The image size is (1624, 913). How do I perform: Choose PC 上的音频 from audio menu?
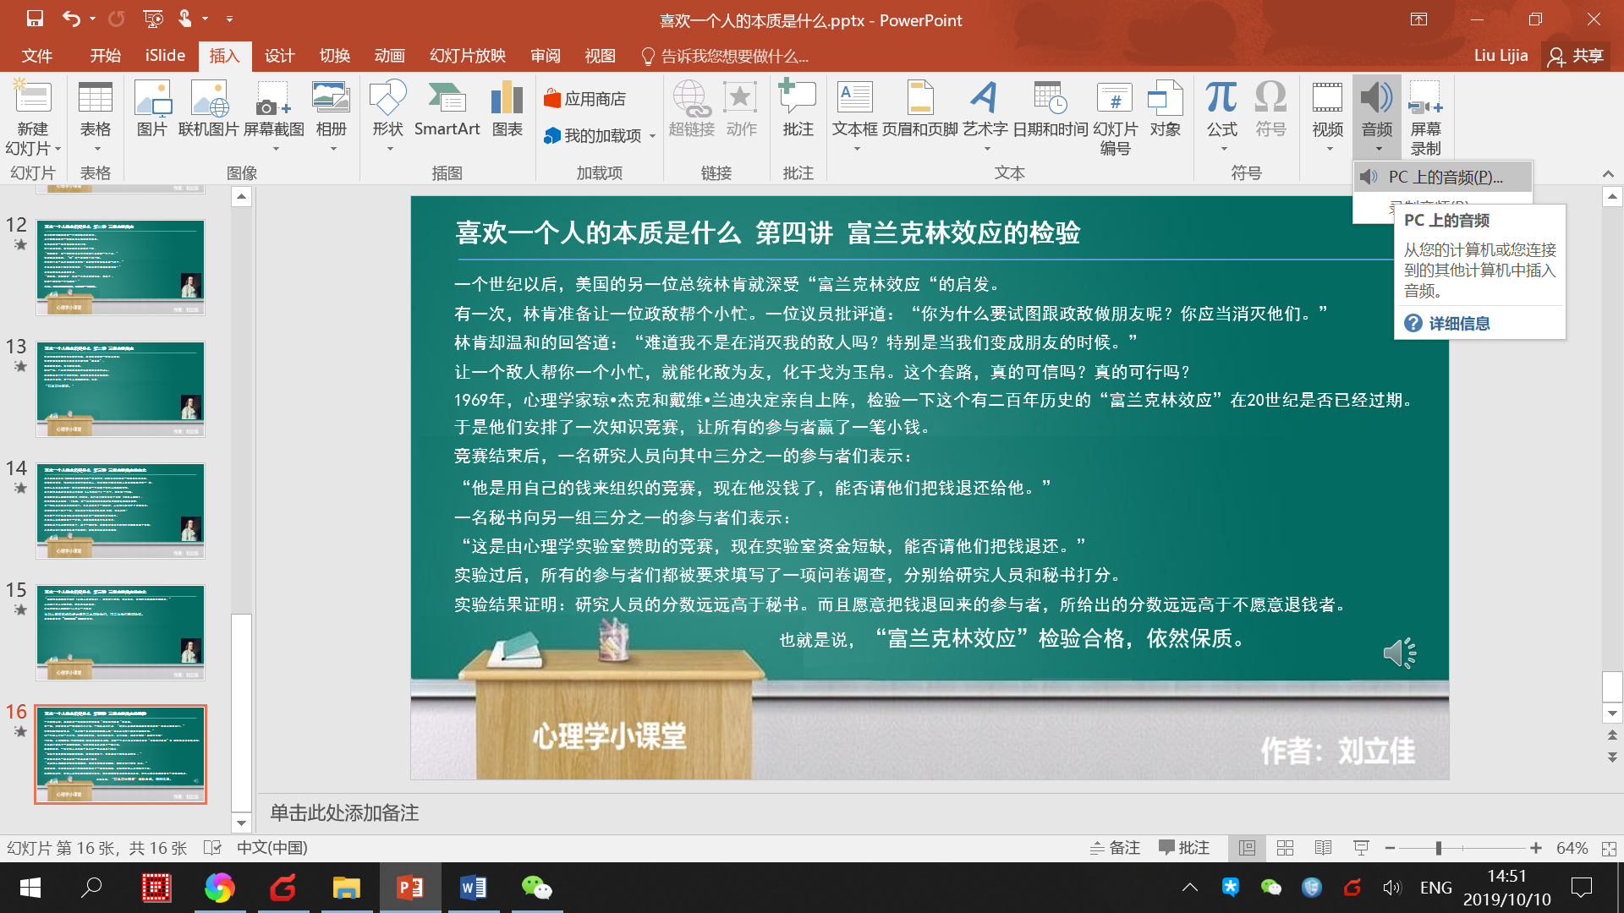(1442, 177)
